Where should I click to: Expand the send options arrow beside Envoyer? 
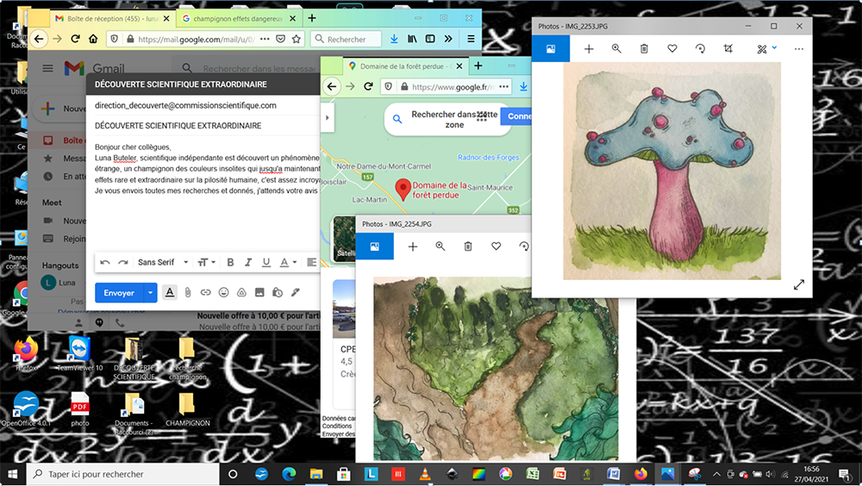pos(150,292)
